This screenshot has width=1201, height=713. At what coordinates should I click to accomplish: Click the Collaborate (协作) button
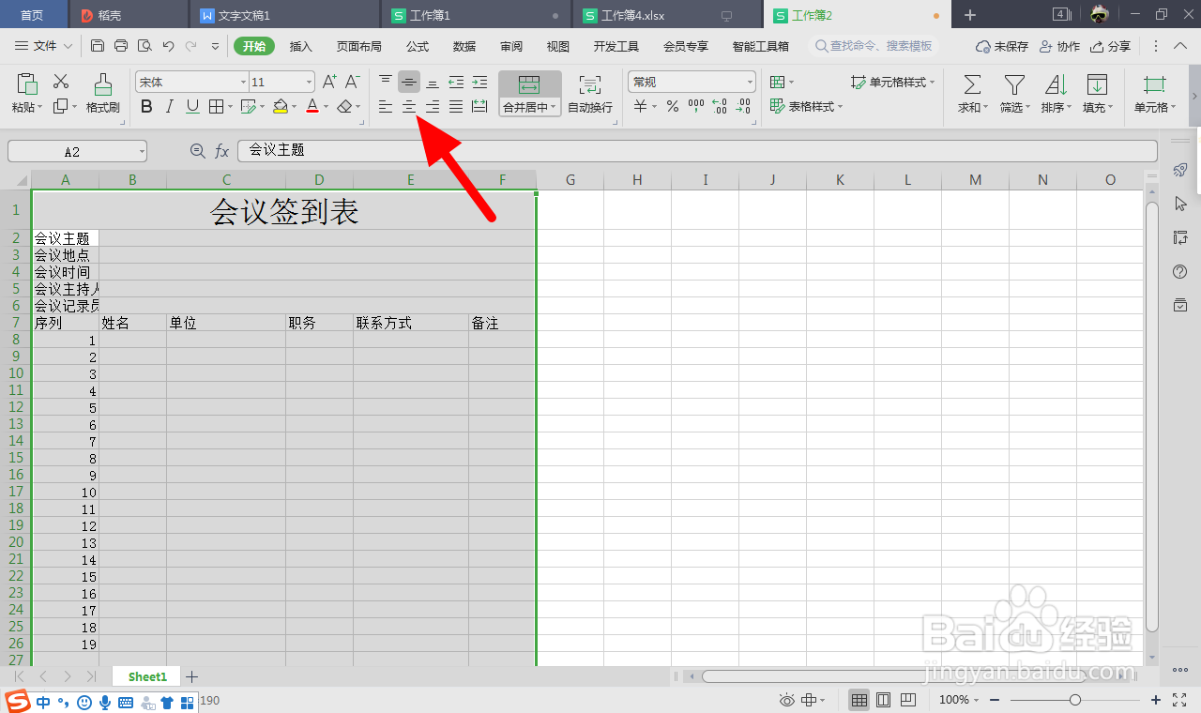click(1059, 46)
